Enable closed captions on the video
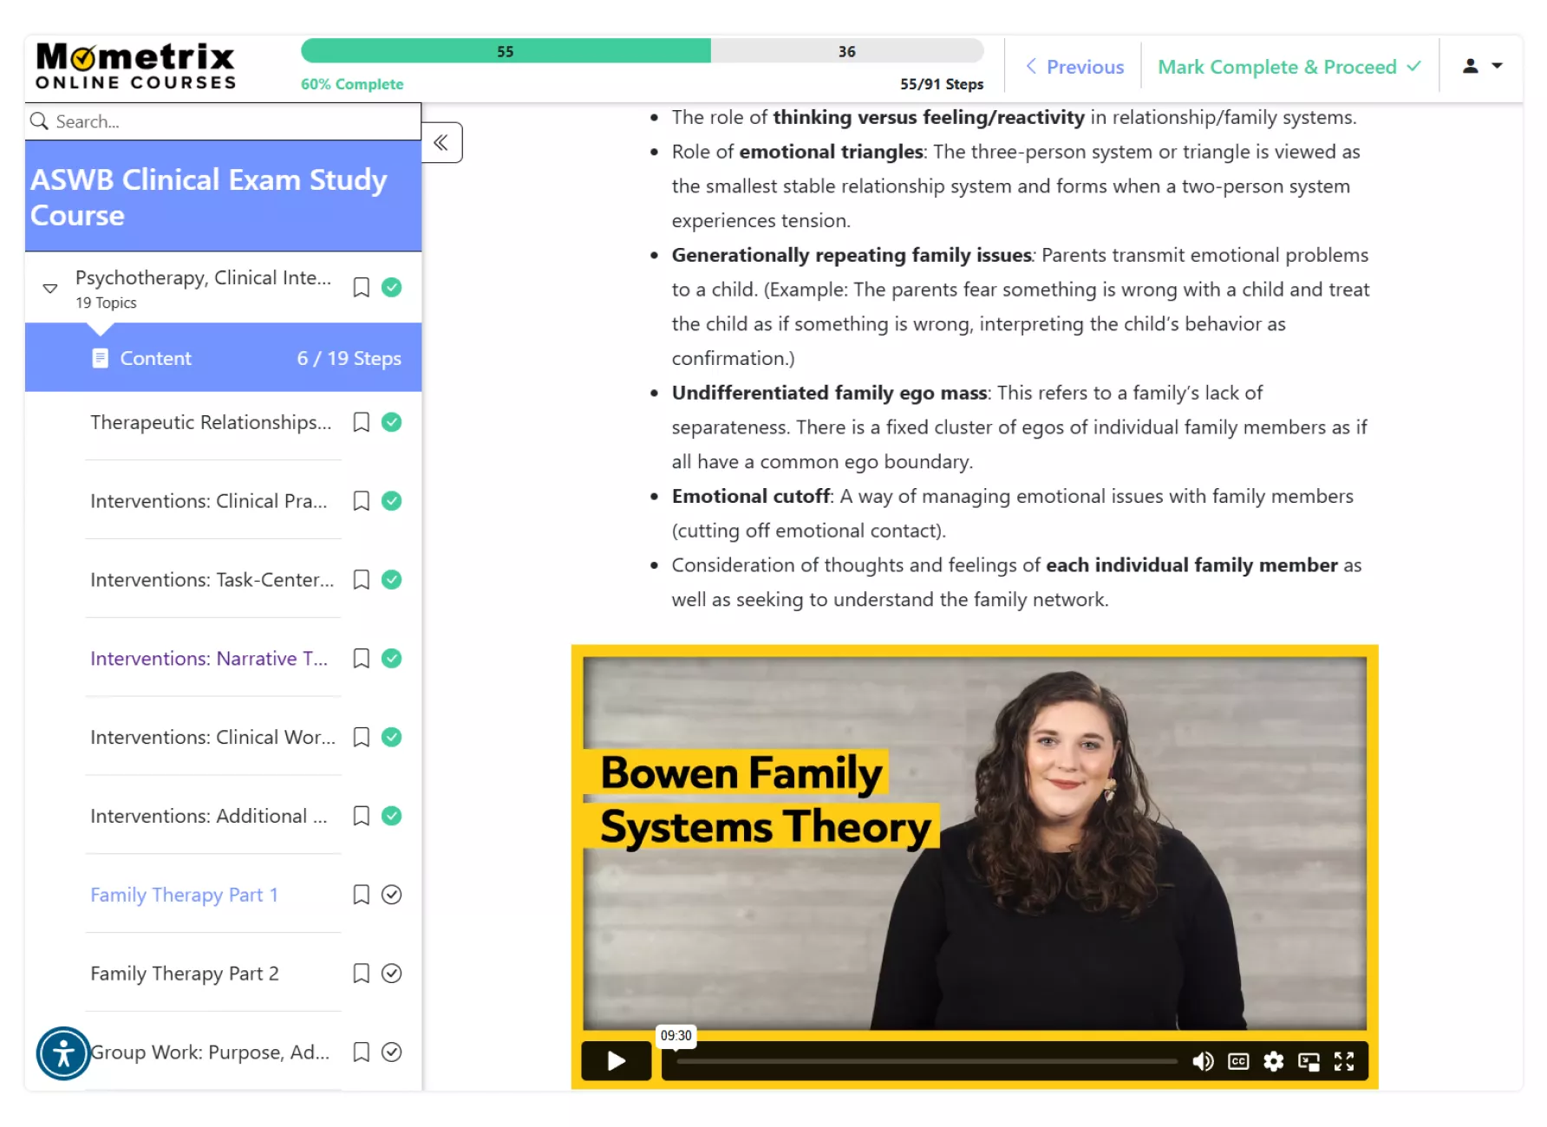This screenshot has height=1127, width=1547. pos(1238,1061)
